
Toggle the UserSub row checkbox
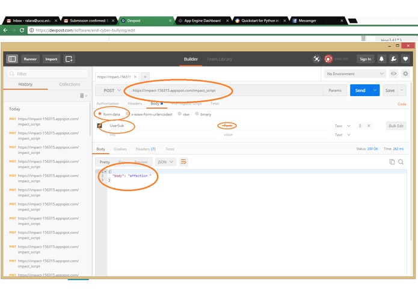point(99,126)
